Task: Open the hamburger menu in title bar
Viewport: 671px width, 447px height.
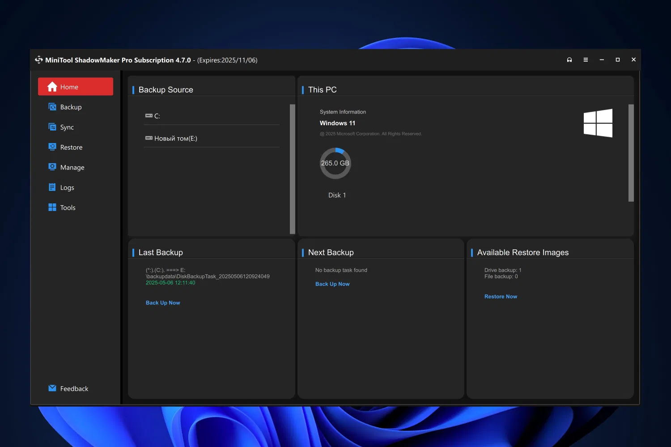Action: click(x=586, y=59)
